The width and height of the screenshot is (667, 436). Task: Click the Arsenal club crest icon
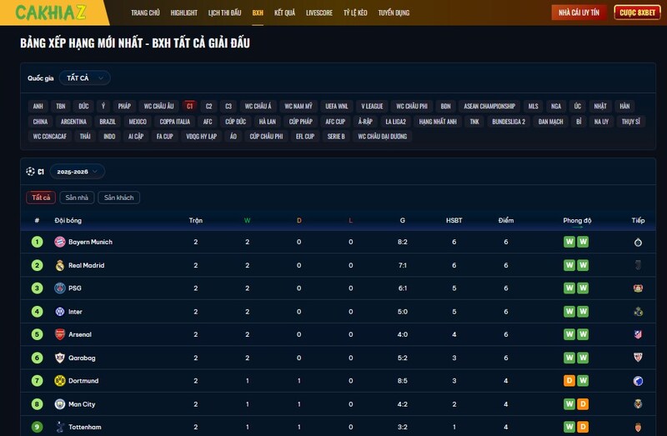(x=60, y=334)
